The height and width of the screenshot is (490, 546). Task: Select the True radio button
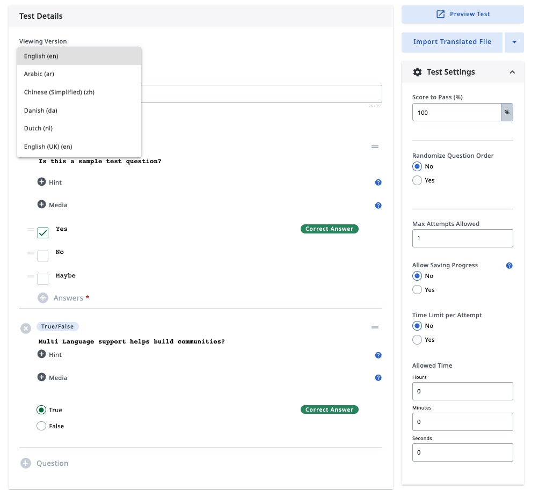click(x=41, y=410)
